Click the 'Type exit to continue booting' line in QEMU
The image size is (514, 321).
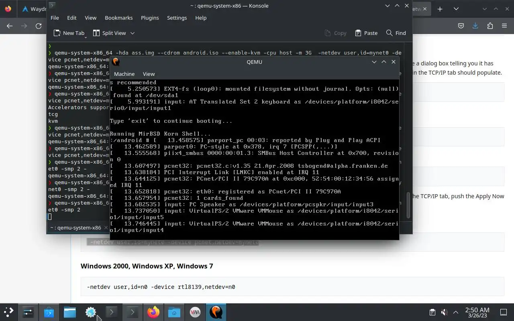point(171,121)
